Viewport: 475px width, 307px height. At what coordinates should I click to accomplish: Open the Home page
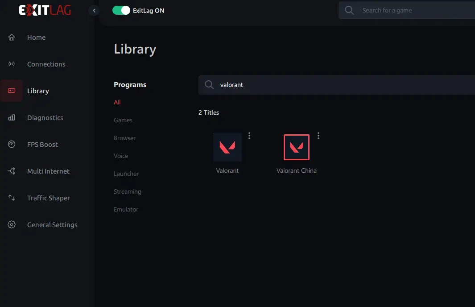coord(36,37)
